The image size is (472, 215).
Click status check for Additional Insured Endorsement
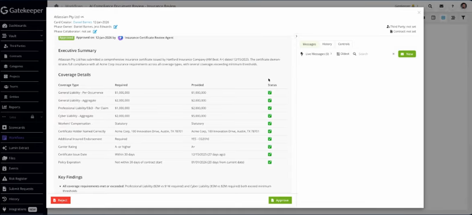pos(270,139)
